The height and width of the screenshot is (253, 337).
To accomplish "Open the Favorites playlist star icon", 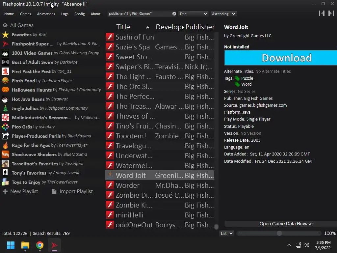I will [x=5, y=35].
